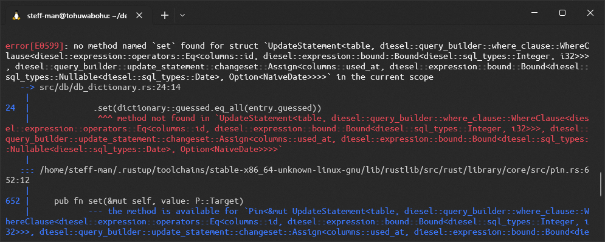The height and width of the screenshot is (242, 605).
Task: Click line number 24 in the gutter
Action: [x=10, y=108]
